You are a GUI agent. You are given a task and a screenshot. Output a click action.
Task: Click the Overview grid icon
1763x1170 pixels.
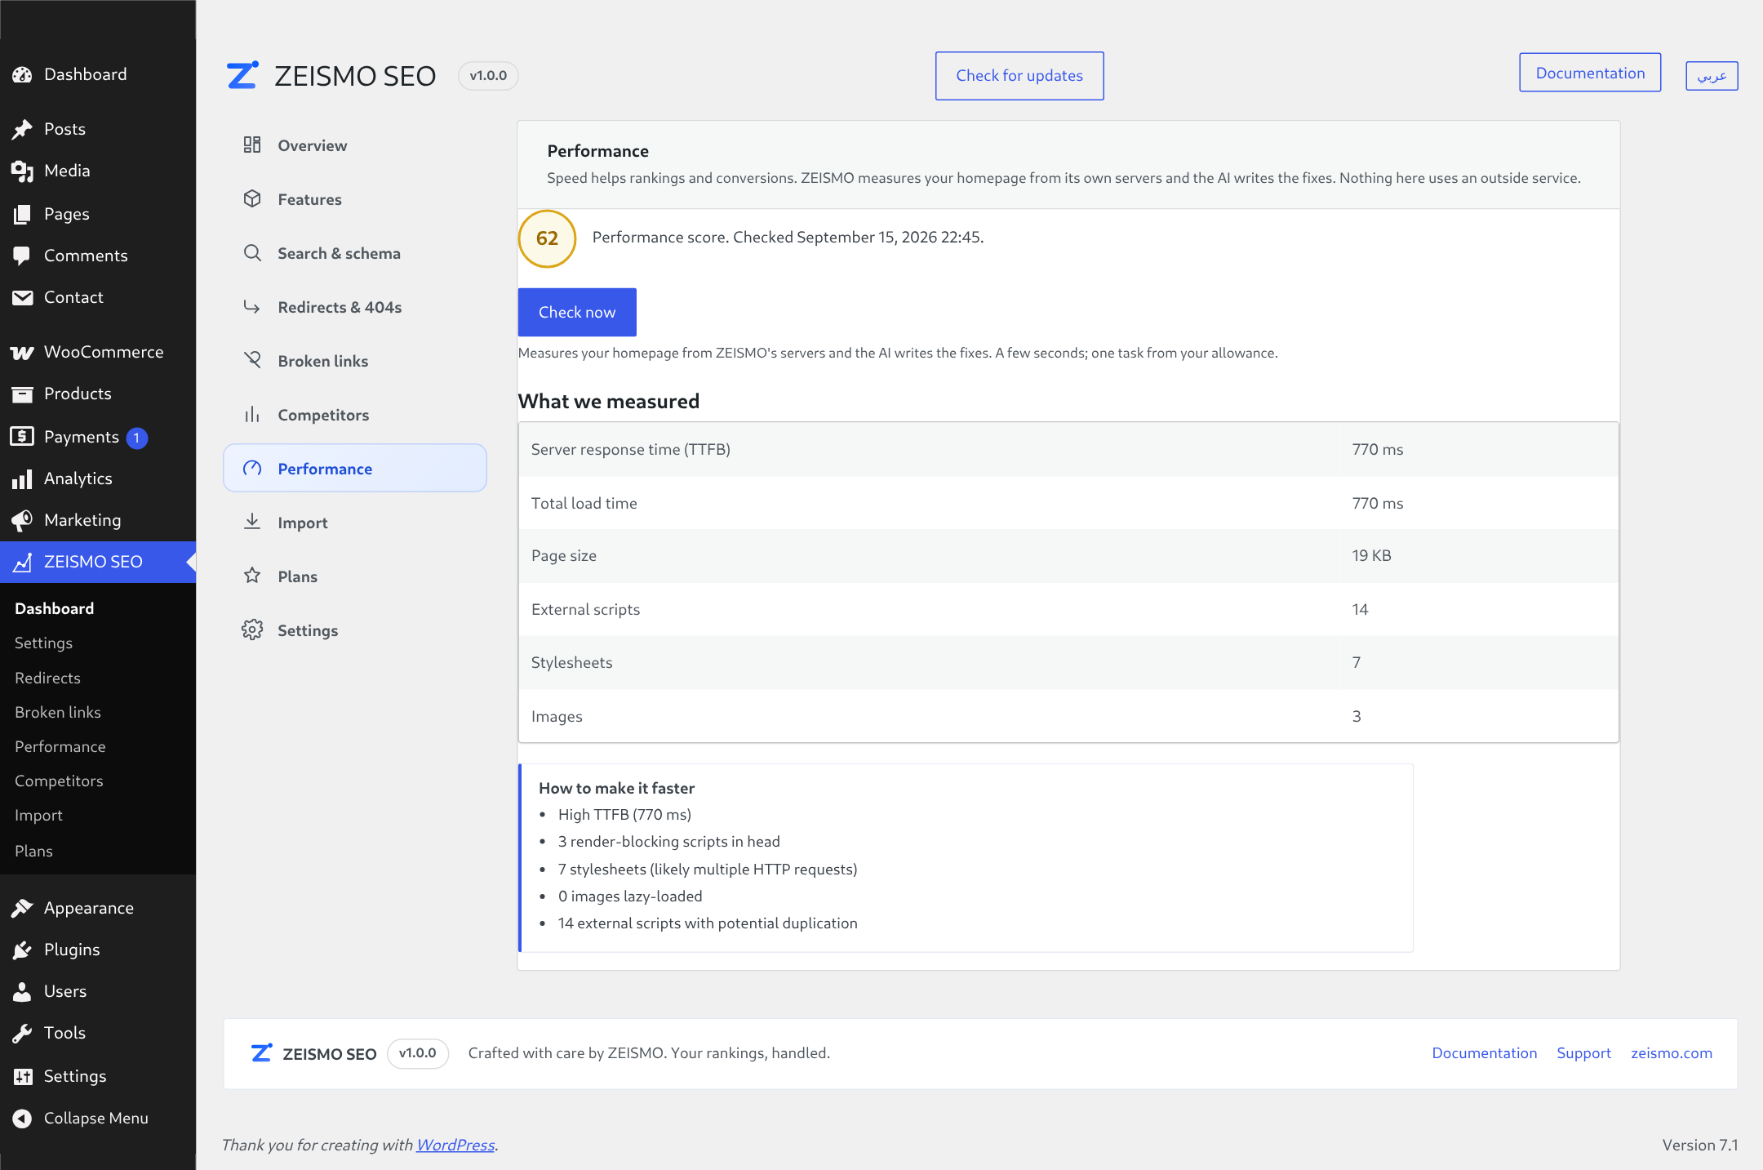252,145
